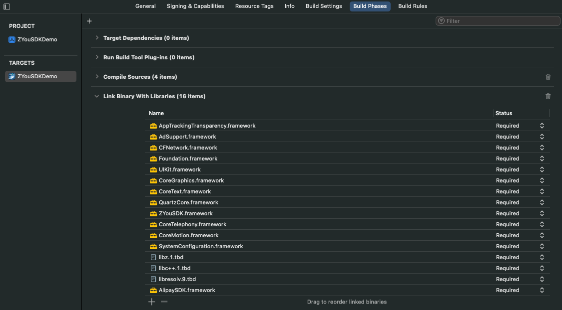Image resolution: width=562 pixels, height=310 pixels.
Task: Select the ZYouSDKDemo target
Action: 37,76
